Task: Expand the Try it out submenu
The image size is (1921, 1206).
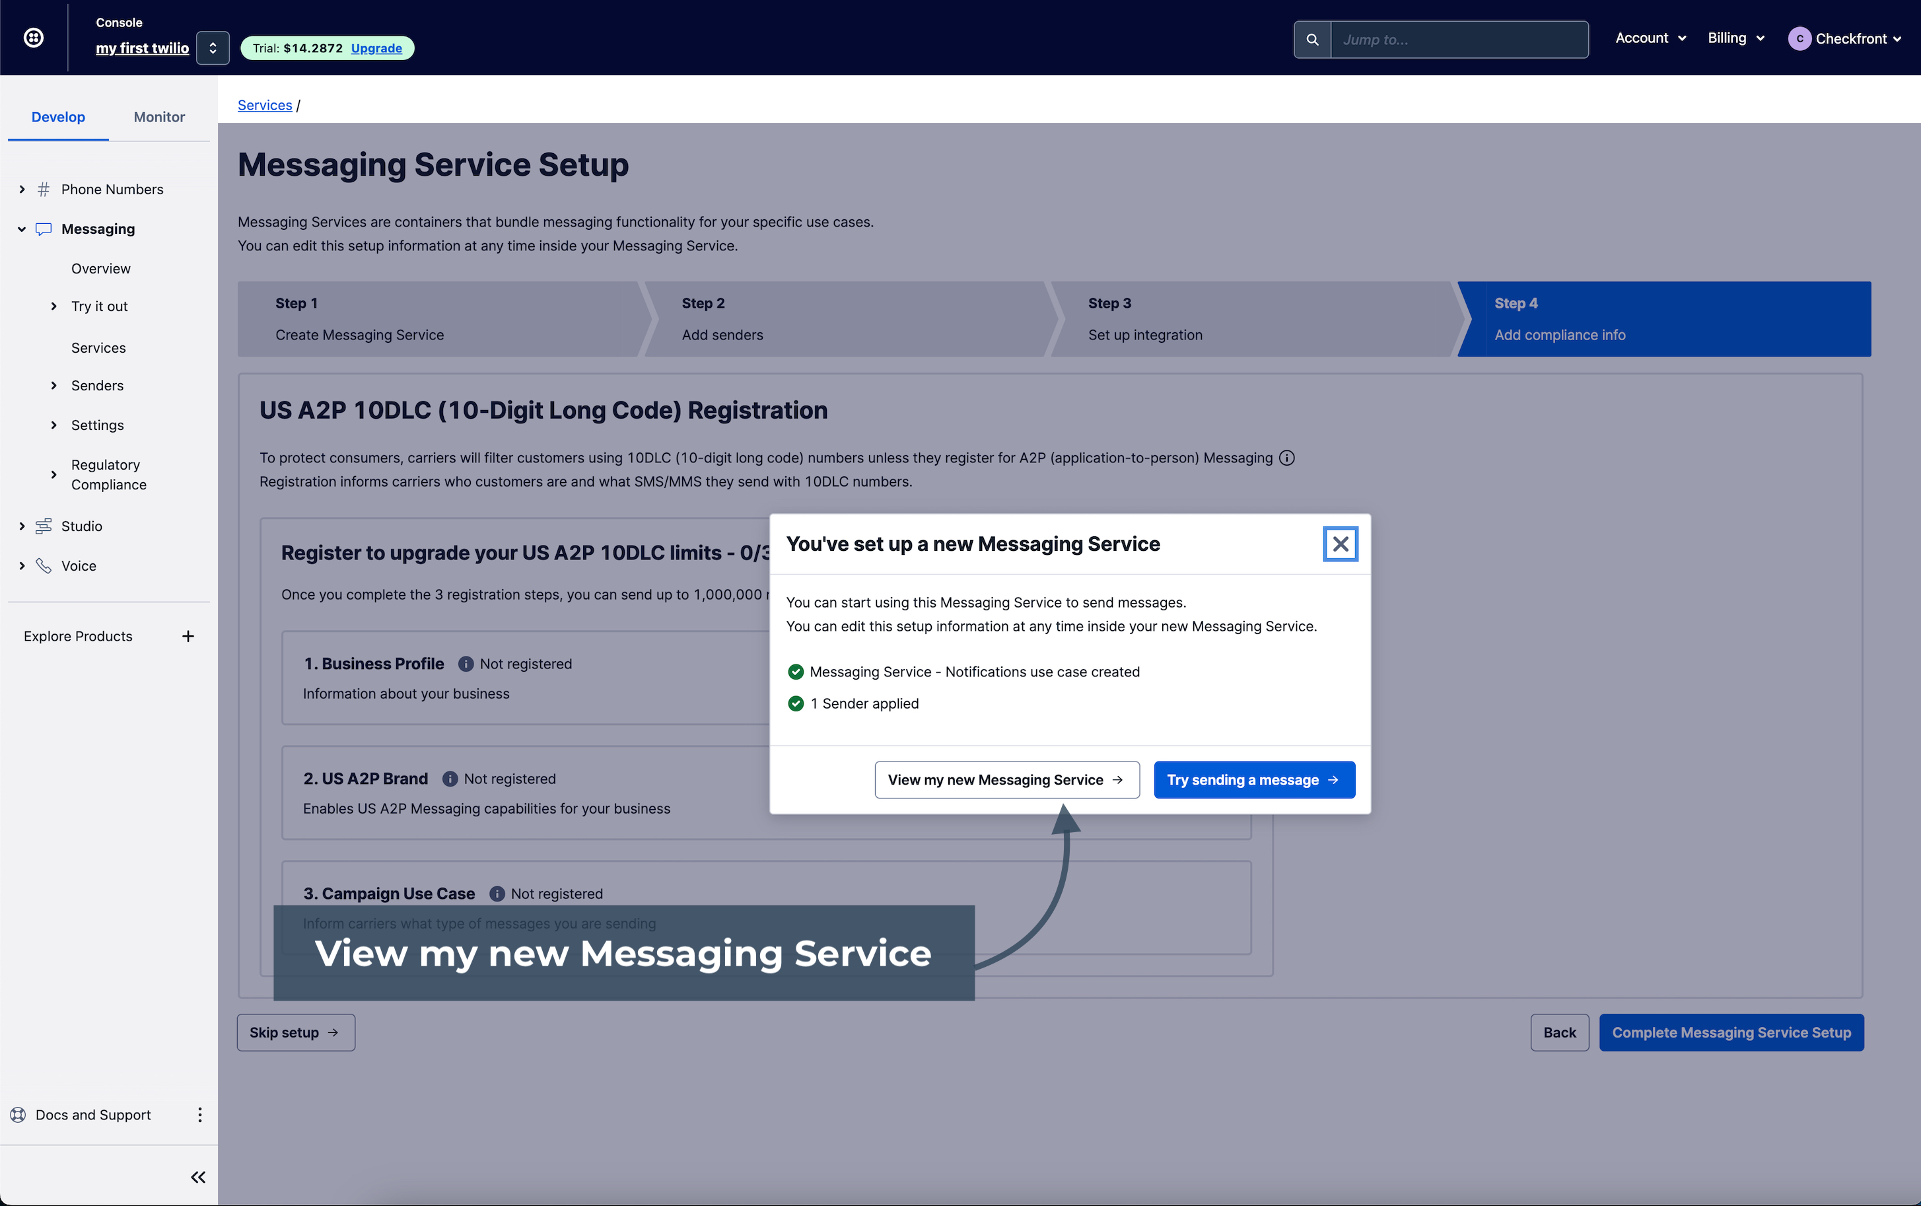Action: [x=53, y=306]
